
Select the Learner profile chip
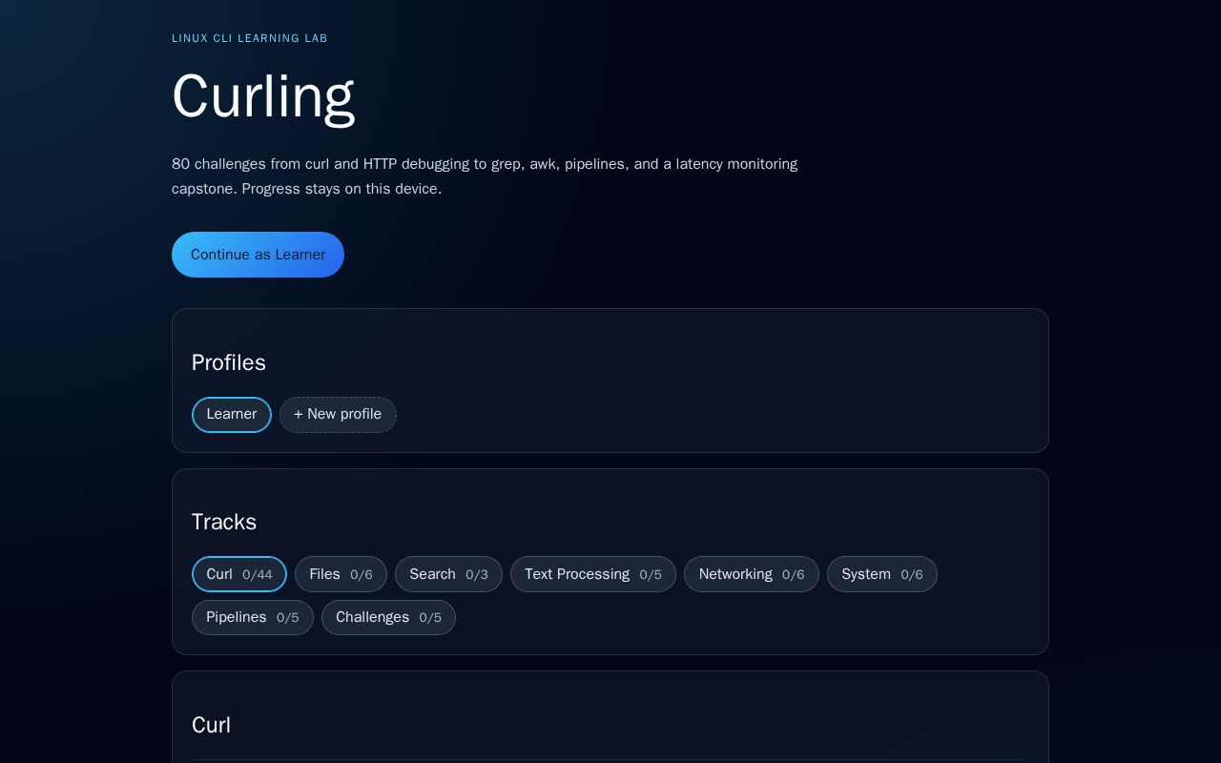tap(232, 415)
